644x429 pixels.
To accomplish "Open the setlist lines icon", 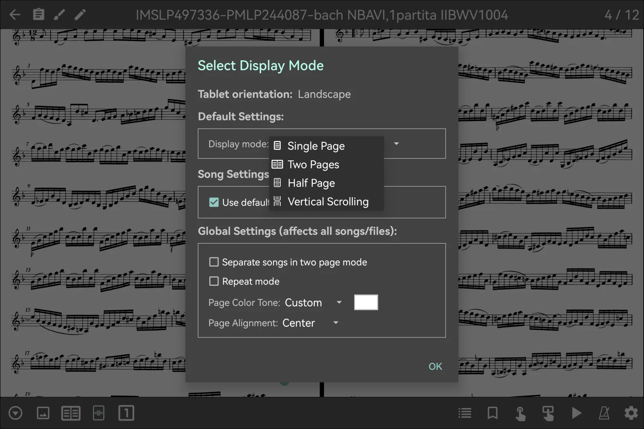I will coord(465,413).
